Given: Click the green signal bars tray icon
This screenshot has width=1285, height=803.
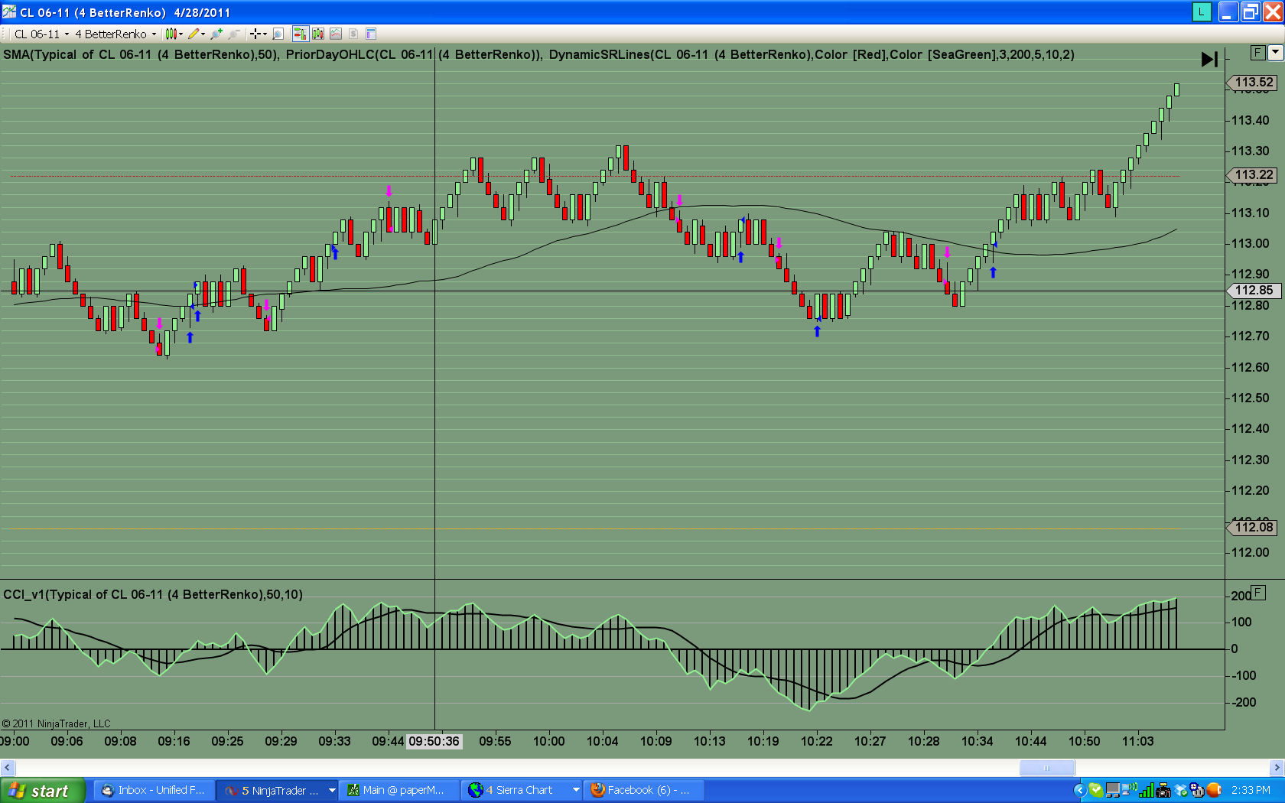Looking at the screenshot, I should [x=1147, y=791].
